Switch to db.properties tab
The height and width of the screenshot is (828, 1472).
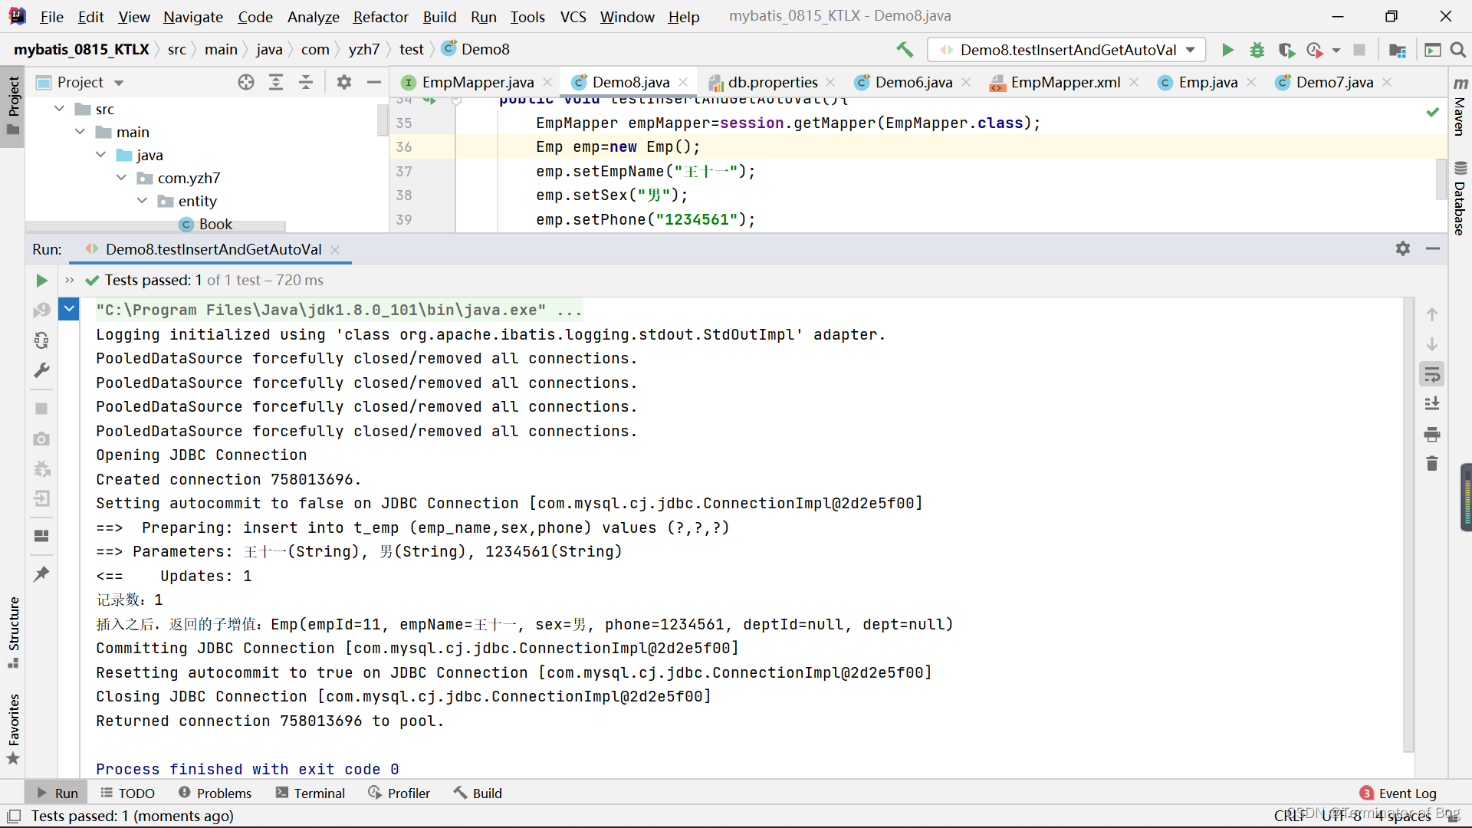pyautogui.click(x=773, y=82)
